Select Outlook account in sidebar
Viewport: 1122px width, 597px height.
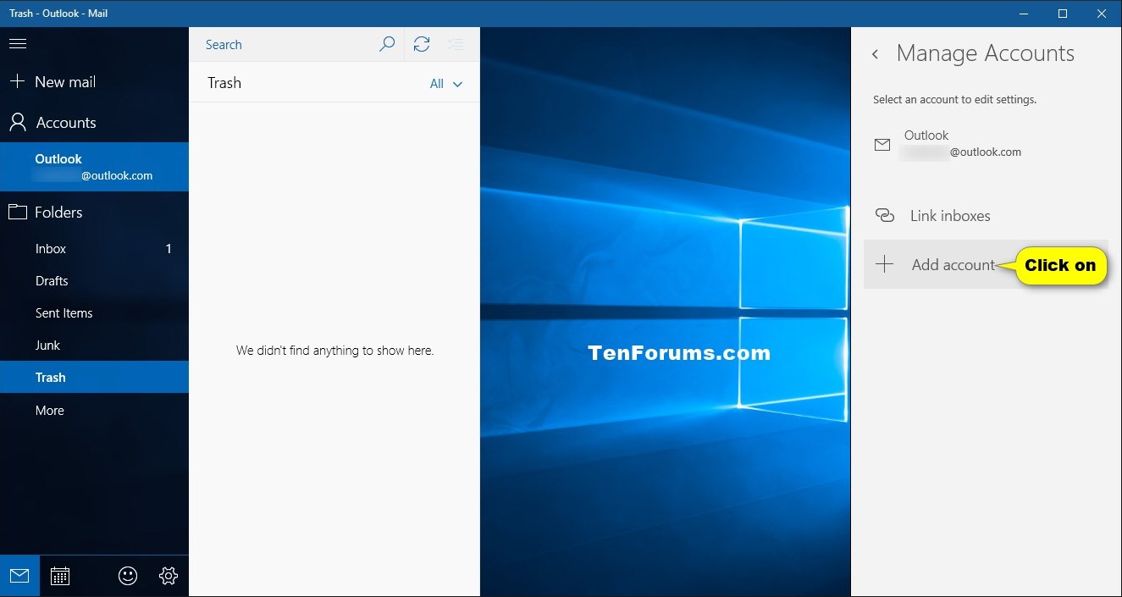pyautogui.click(x=94, y=167)
